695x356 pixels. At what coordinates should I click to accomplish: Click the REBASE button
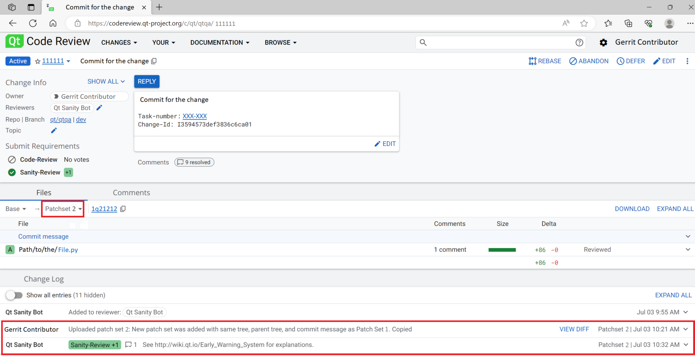[x=545, y=61]
